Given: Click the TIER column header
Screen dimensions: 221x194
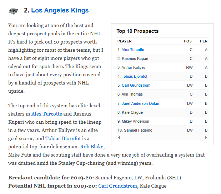Looking at the screenshot, I should point(203,41).
